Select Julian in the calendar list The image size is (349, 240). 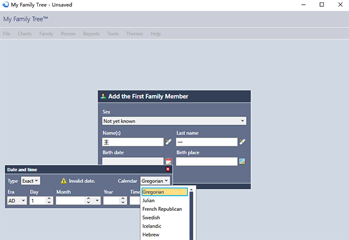[165, 200]
